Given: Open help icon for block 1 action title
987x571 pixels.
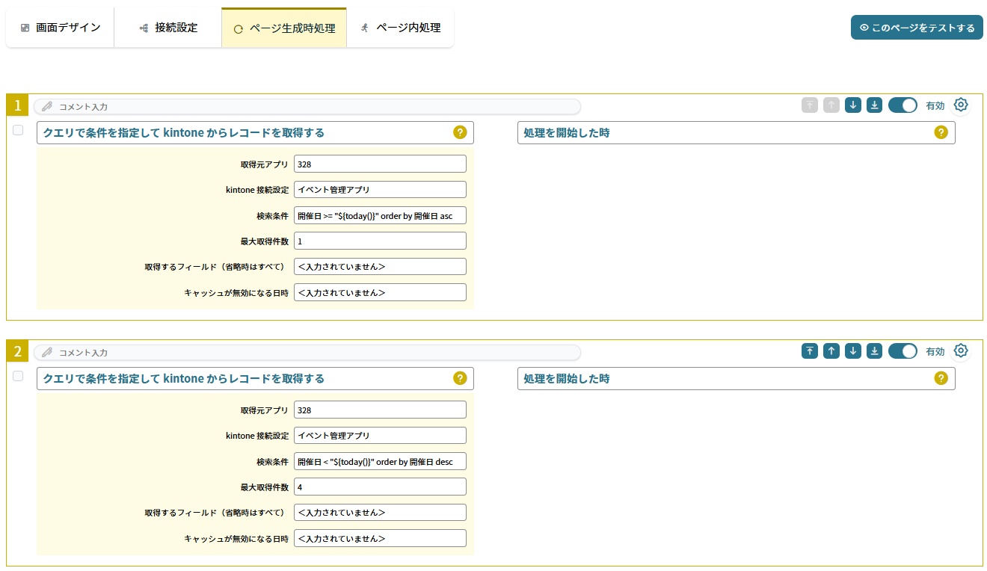Looking at the screenshot, I should pos(460,132).
